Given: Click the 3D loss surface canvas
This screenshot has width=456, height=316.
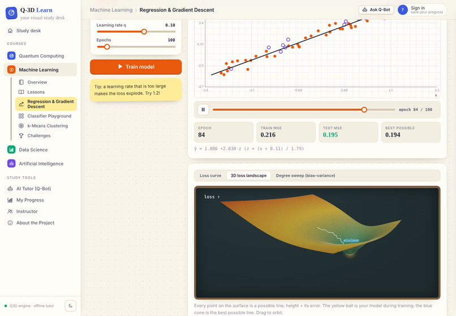Looking at the screenshot, I should click(x=317, y=243).
